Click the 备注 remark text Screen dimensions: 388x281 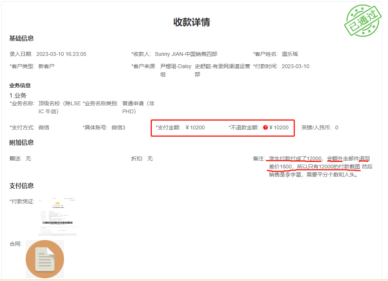click(x=320, y=167)
